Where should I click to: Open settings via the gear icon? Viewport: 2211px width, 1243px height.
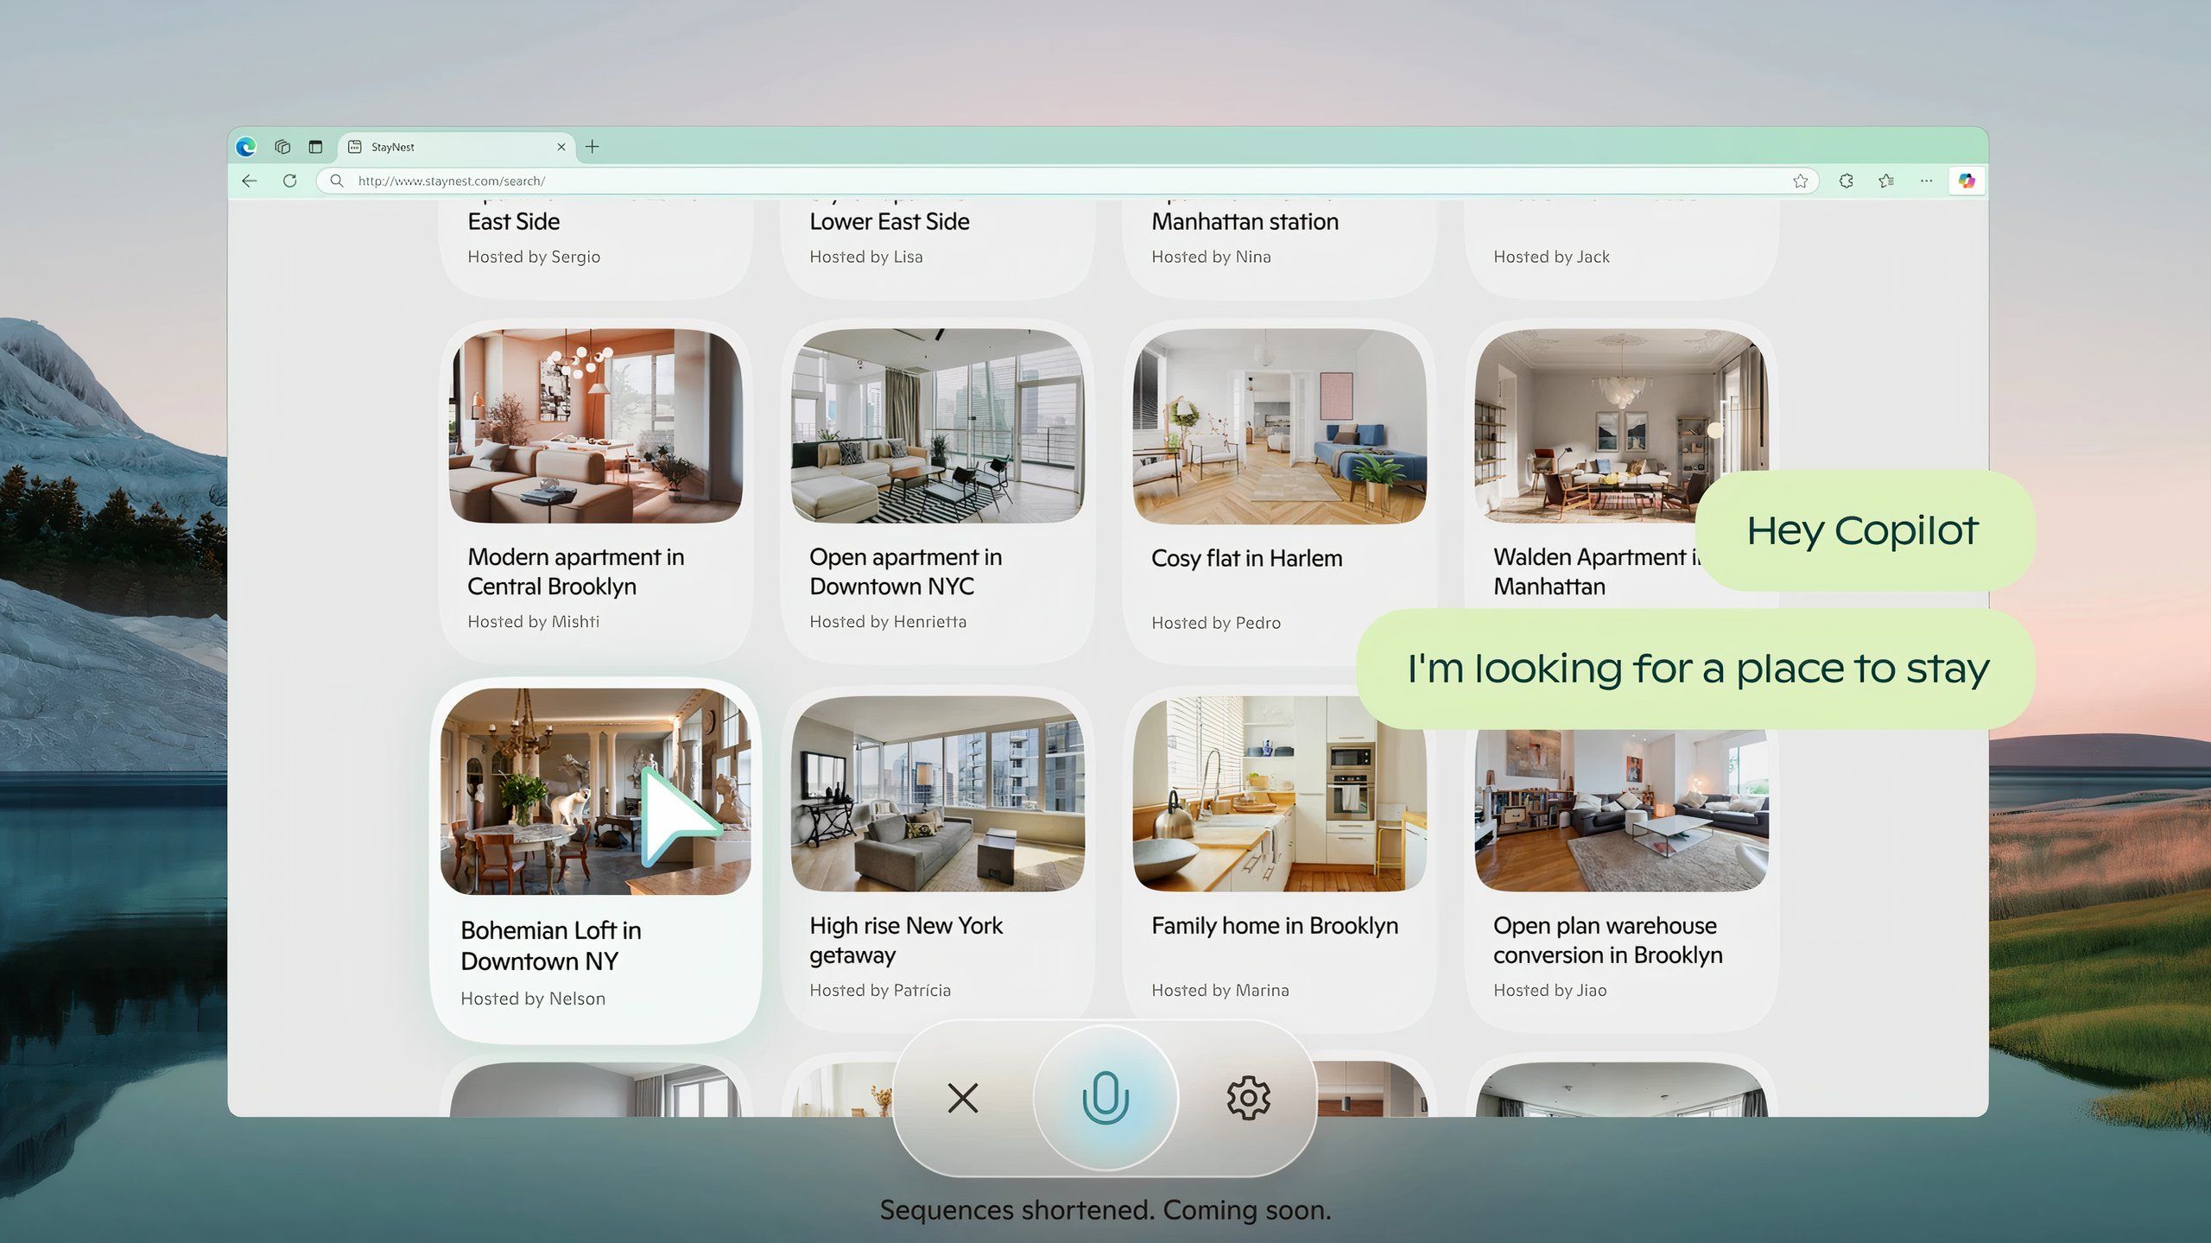coord(1248,1097)
